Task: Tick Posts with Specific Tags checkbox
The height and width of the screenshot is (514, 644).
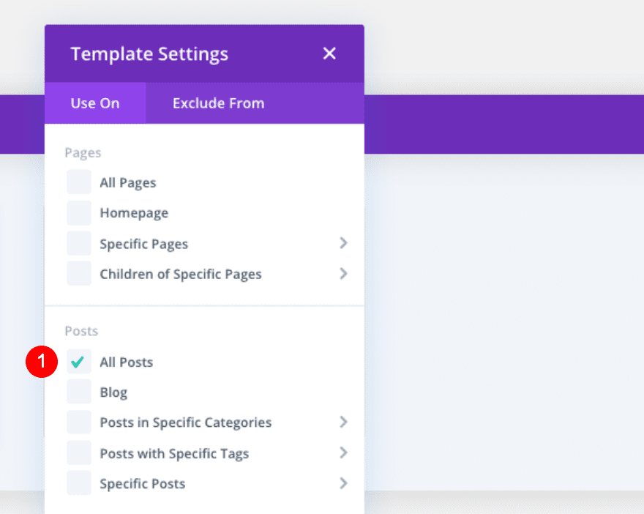Action: (x=79, y=453)
